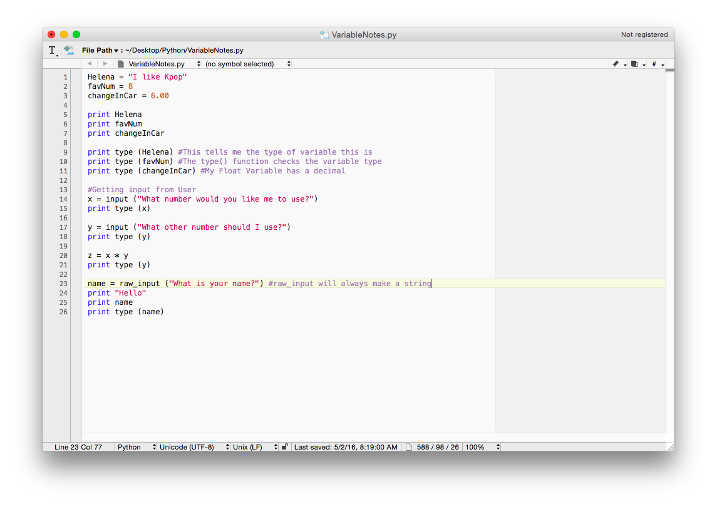Image resolution: width=717 pixels, height=509 pixels.
Task: Click the page icon beside document statistics
Action: pyautogui.click(x=409, y=447)
